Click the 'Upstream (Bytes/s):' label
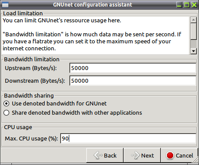The image size is (199, 165). pos(31,68)
